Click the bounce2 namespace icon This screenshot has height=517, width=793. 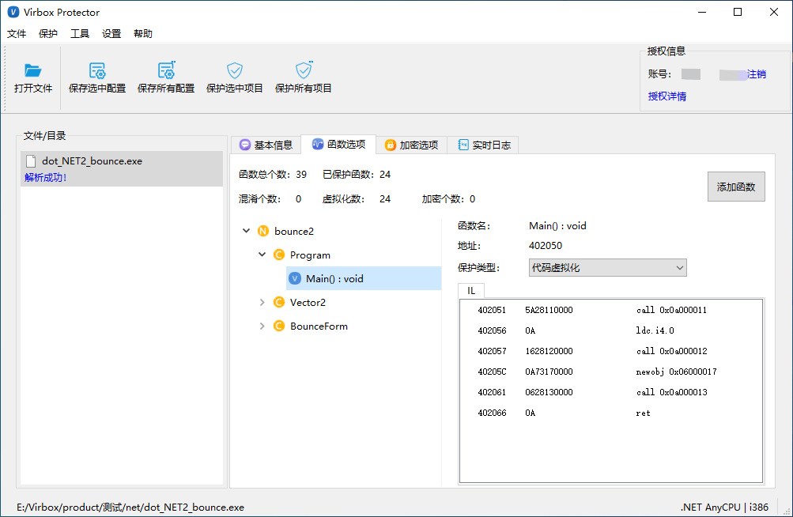263,231
